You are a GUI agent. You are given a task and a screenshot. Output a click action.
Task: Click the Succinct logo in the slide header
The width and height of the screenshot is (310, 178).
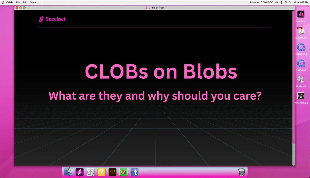pyautogui.click(x=52, y=19)
